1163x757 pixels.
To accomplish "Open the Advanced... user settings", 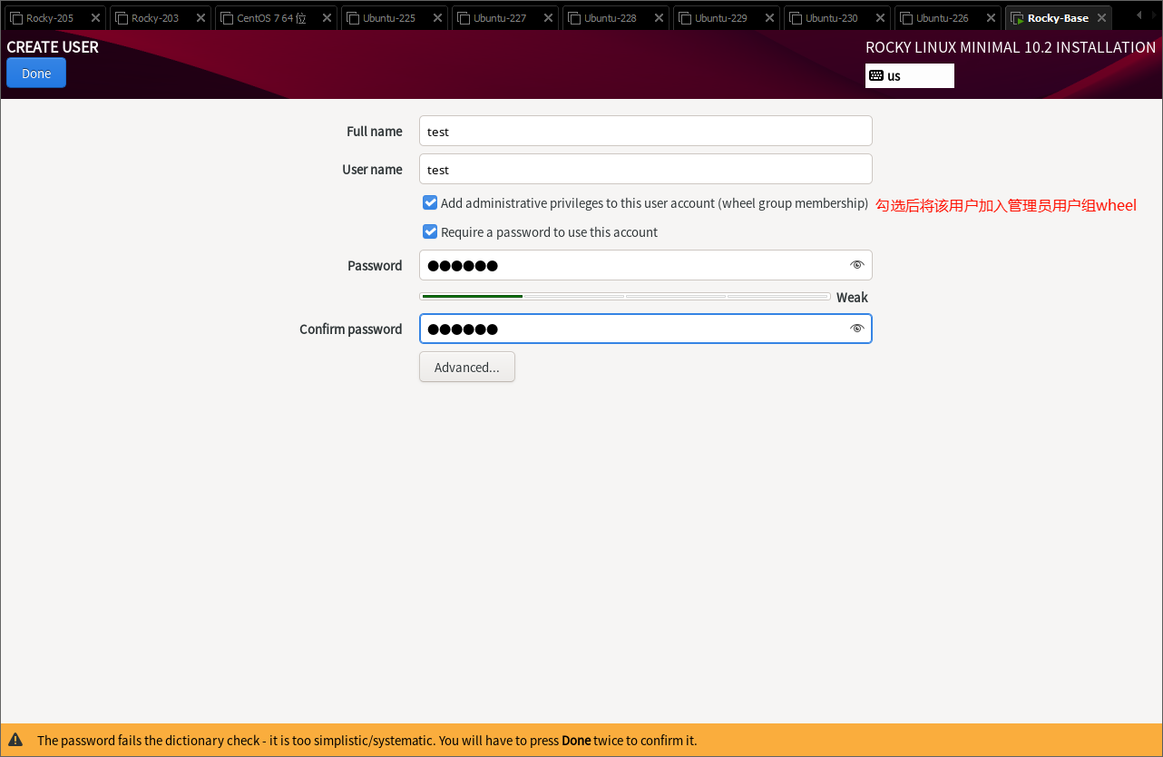I will (467, 367).
